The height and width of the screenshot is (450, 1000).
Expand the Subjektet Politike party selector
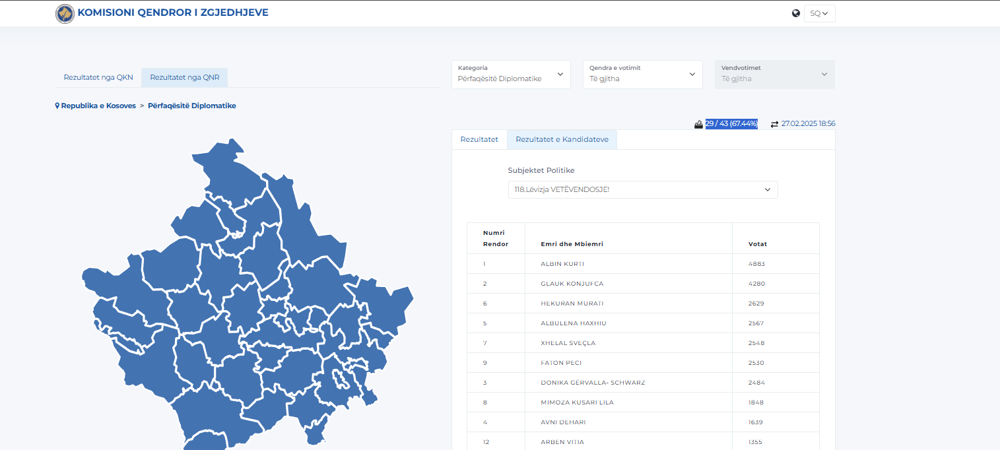coord(643,189)
